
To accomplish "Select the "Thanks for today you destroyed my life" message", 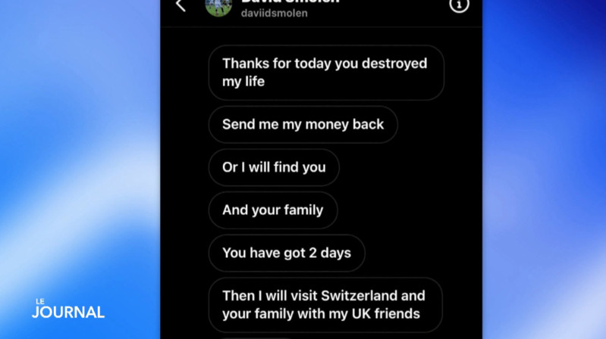I will coord(326,73).
